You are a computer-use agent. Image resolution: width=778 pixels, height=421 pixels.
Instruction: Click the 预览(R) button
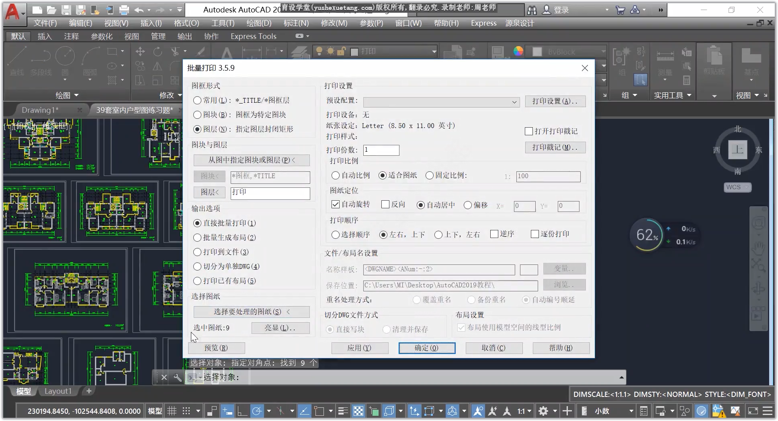[216, 348]
